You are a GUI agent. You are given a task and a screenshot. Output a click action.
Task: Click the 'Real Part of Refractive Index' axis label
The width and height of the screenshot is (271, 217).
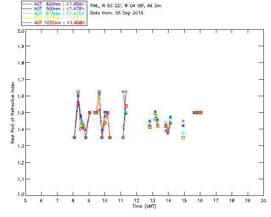[12, 112]
